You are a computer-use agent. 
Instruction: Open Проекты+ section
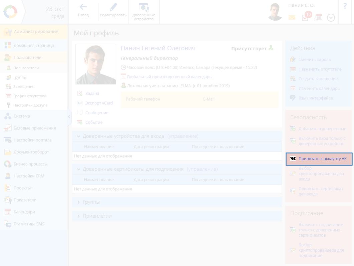point(34,188)
